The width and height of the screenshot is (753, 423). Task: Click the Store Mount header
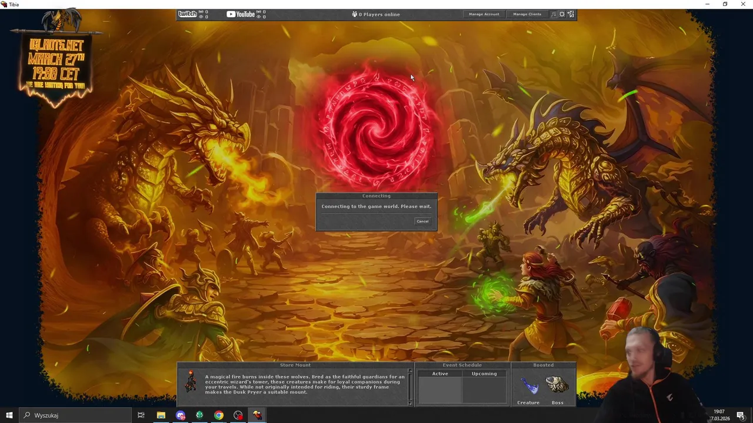point(295,365)
